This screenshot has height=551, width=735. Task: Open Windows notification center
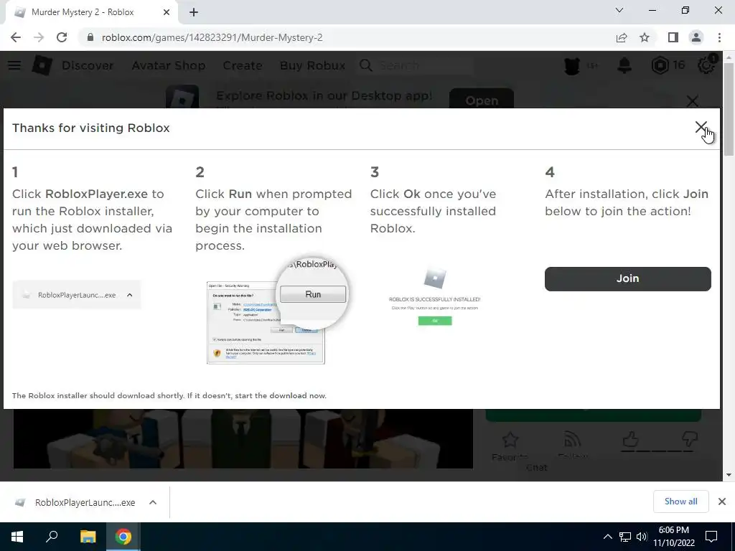click(x=711, y=537)
